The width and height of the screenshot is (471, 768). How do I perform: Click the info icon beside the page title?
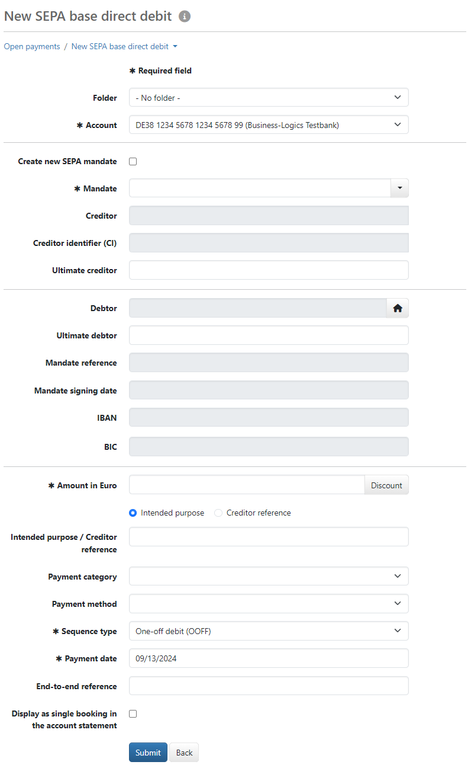(185, 17)
